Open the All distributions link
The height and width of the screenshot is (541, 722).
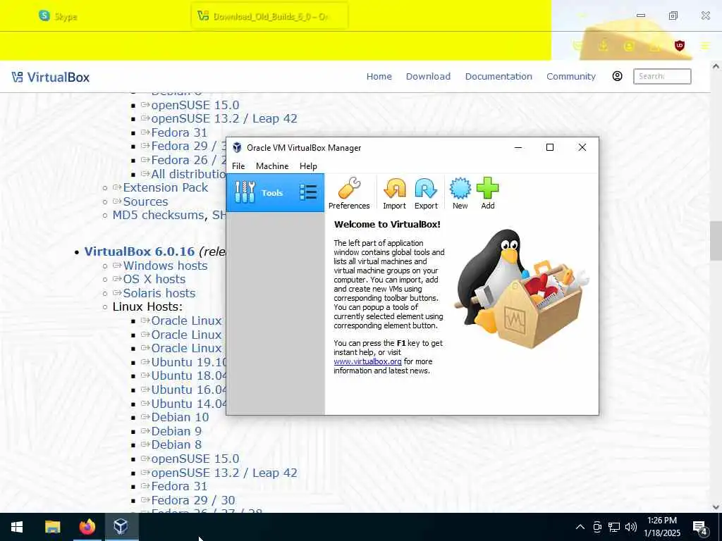(x=188, y=174)
